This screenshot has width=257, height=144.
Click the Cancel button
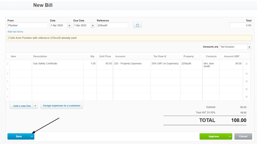point(243,136)
